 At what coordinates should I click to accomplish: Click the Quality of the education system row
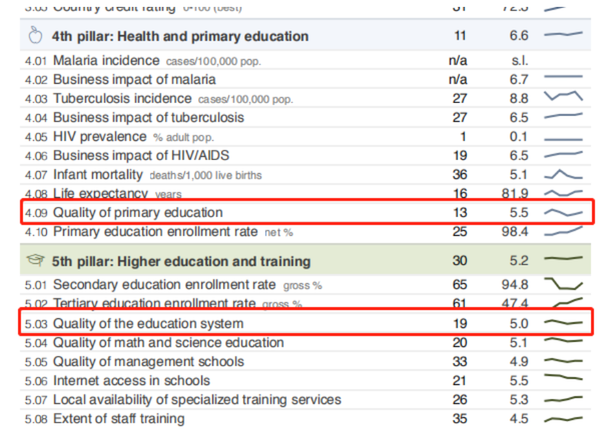click(x=305, y=322)
